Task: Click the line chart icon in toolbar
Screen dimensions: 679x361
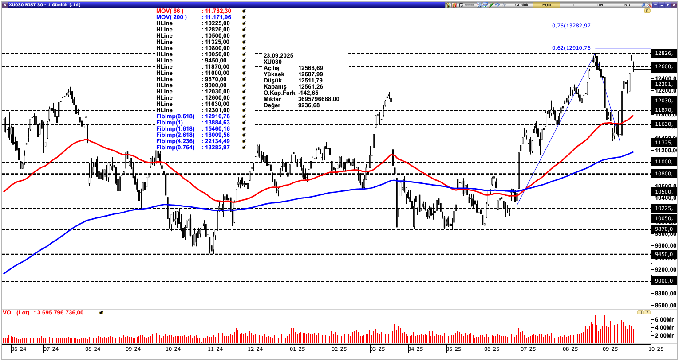Action: [x=485, y=5]
